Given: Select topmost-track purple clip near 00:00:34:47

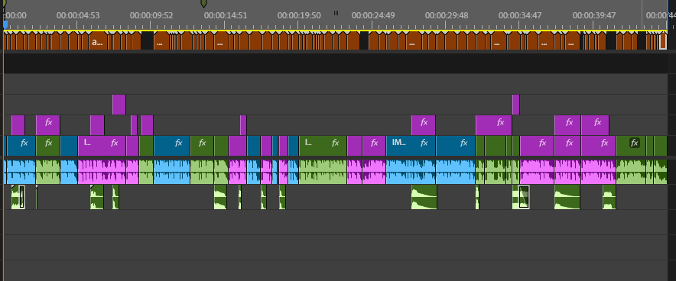Looking at the screenshot, I should (516, 105).
